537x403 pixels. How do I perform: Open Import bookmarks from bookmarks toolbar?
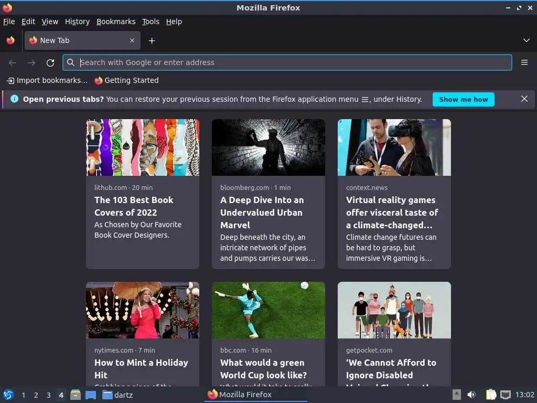click(47, 80)
